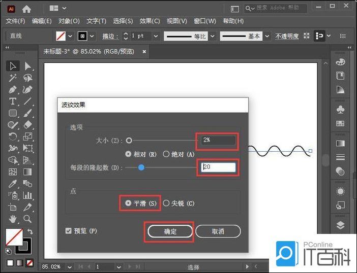Select the Zoom tool

(27, 219)
